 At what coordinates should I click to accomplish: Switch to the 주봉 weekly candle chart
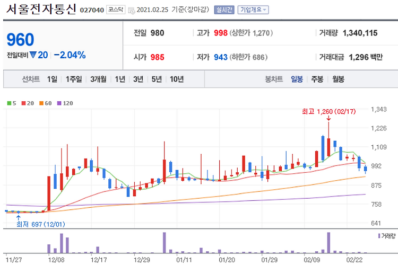(x=317, y=79)
